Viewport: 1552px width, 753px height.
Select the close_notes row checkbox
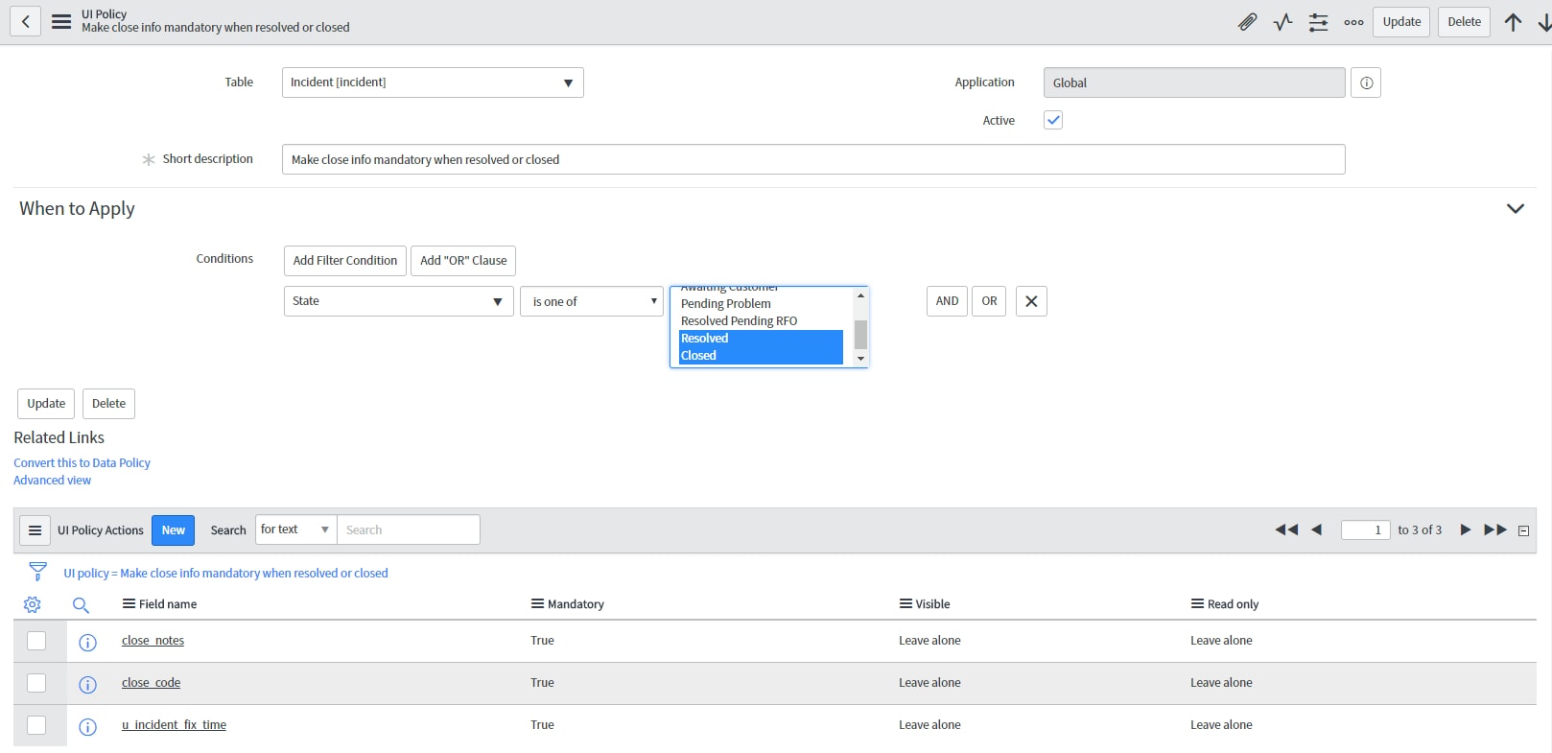click(36, 641)
